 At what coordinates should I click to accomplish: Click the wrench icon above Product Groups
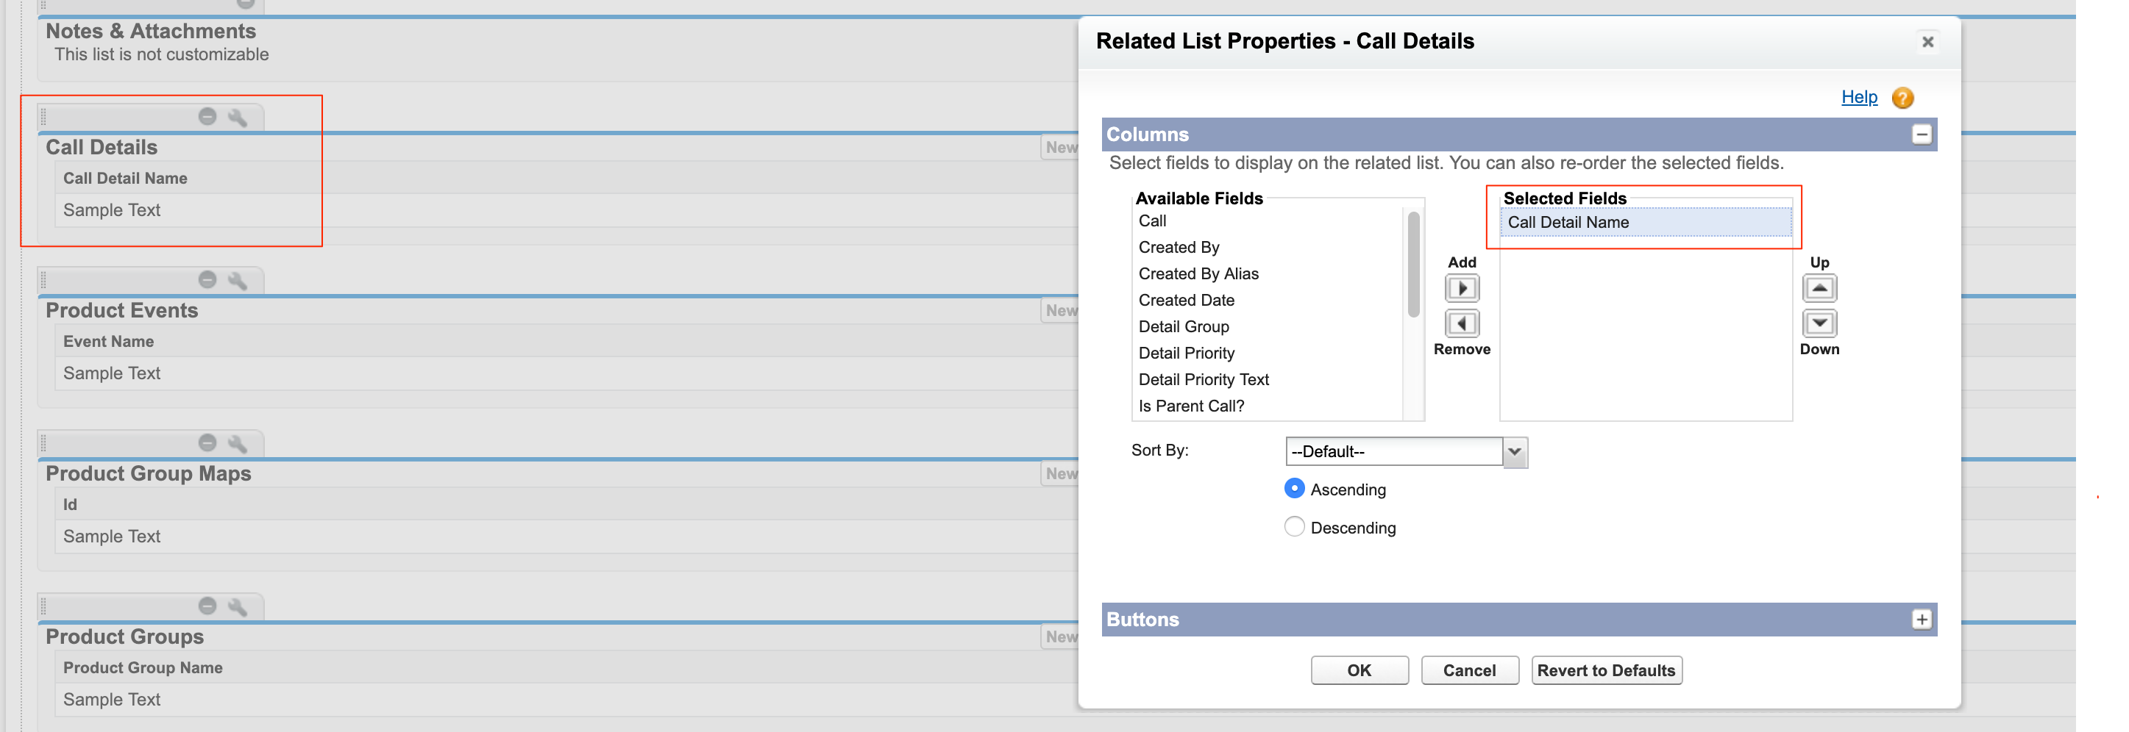[237, 606]
